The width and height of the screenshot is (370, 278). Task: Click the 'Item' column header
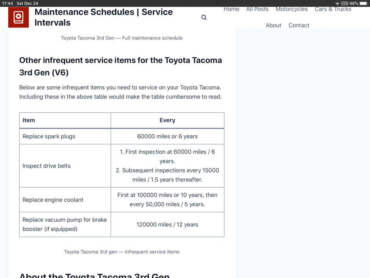point(65,120)
